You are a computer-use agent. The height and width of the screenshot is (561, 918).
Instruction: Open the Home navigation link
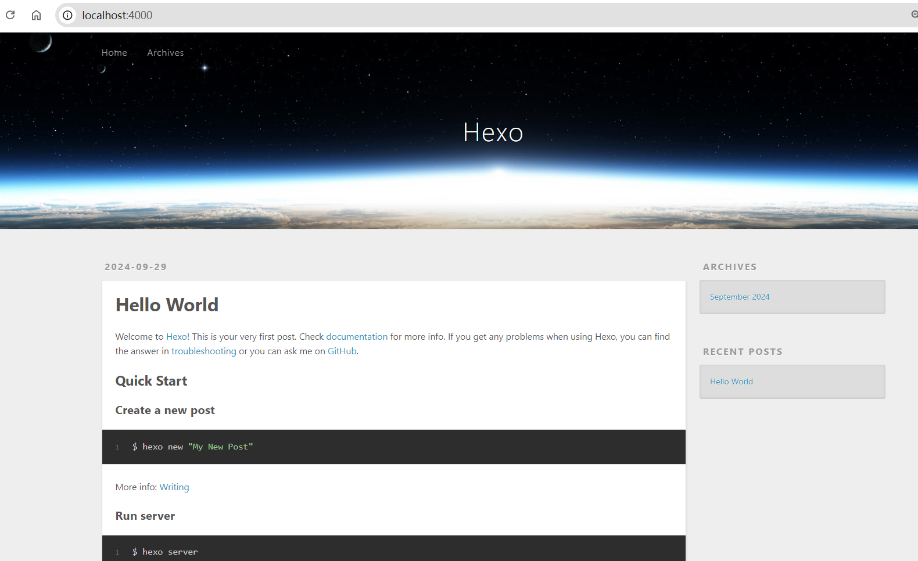(x=114, y=53)
